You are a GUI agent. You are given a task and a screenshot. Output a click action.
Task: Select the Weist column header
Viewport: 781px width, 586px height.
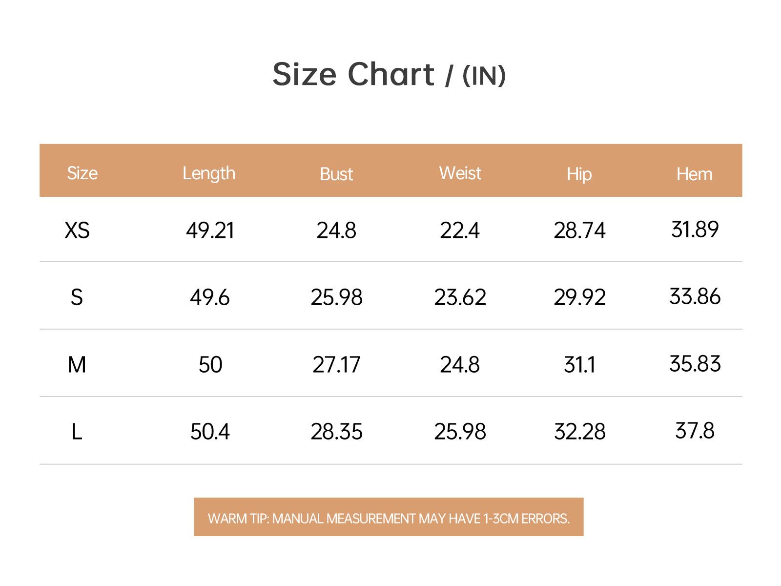pos(460,173)
